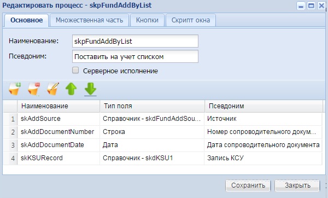
Task: Select the skAddSource row cell
Action: click(58, 119)
